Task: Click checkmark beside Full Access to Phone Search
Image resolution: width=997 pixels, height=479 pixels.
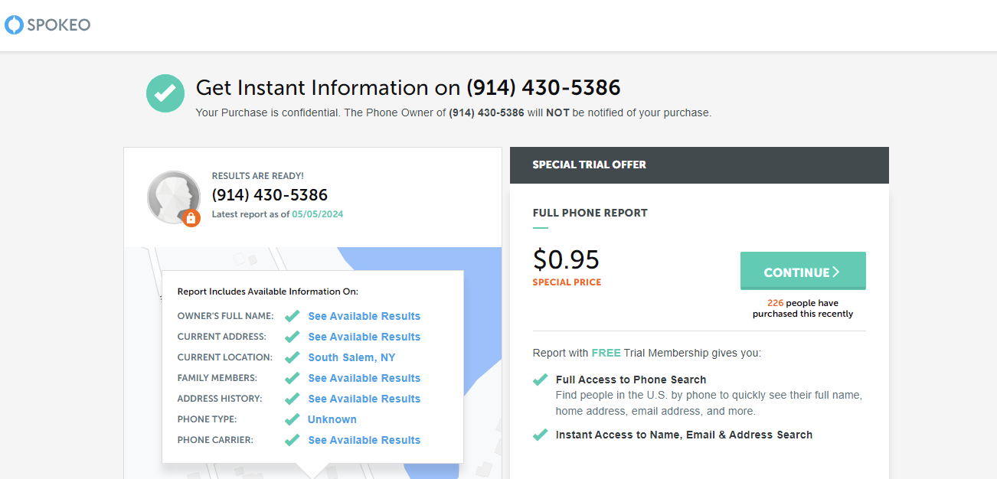Action: (541, 380)
